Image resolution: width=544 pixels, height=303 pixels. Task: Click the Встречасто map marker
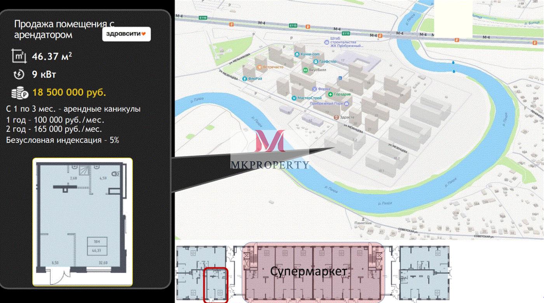coord(259,67)
